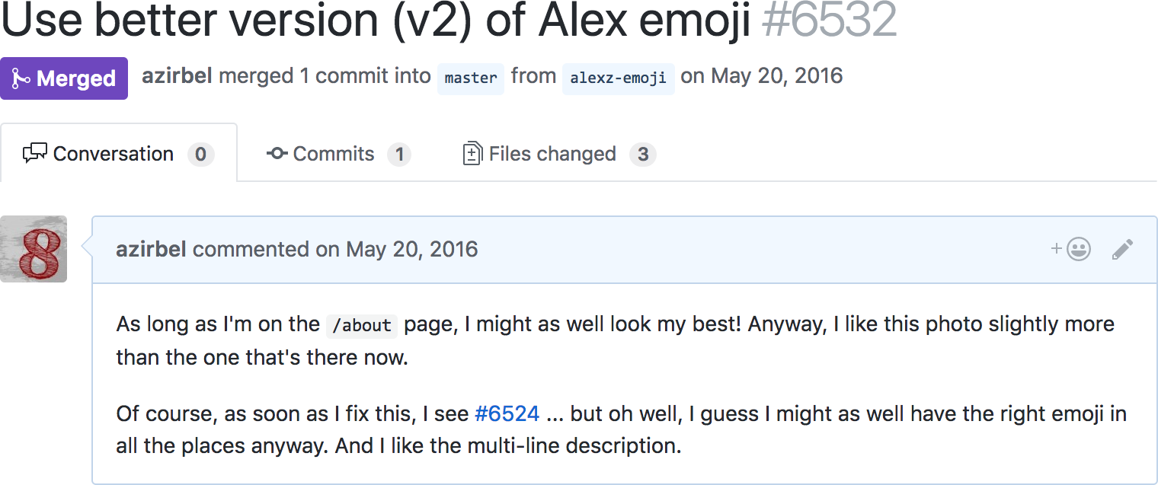The height and width of the screenshot is (485, 1158).
Task: Click the speech bubble Conversation icon
Action: tap(35, 154)
